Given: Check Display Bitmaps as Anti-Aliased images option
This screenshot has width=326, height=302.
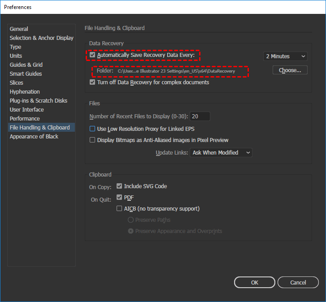Looking at the screenshot, I should 93,140.
